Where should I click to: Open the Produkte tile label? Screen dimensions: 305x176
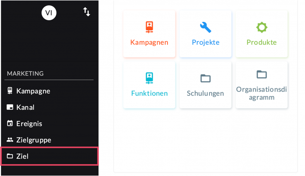(x=262, y=42)
